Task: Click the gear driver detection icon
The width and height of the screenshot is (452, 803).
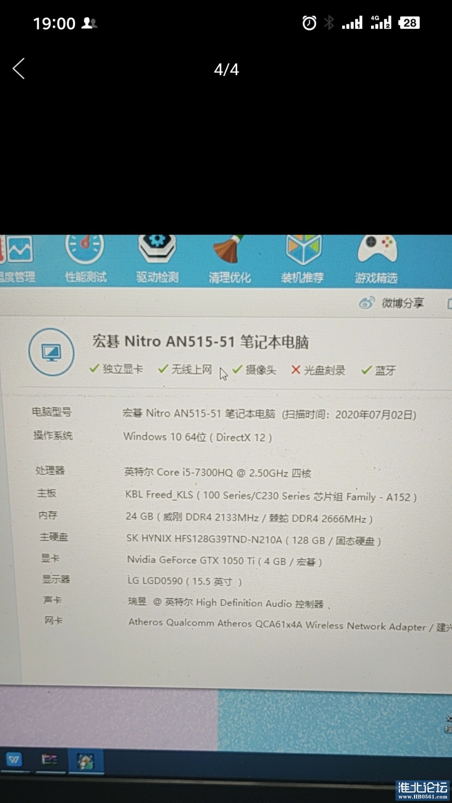Action: (x=157, y=248)
